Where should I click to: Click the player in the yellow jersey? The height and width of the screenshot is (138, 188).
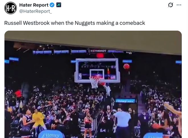coord(38,119)
